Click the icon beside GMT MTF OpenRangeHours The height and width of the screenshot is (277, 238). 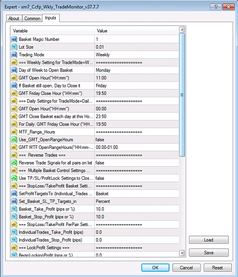[14, 147]
